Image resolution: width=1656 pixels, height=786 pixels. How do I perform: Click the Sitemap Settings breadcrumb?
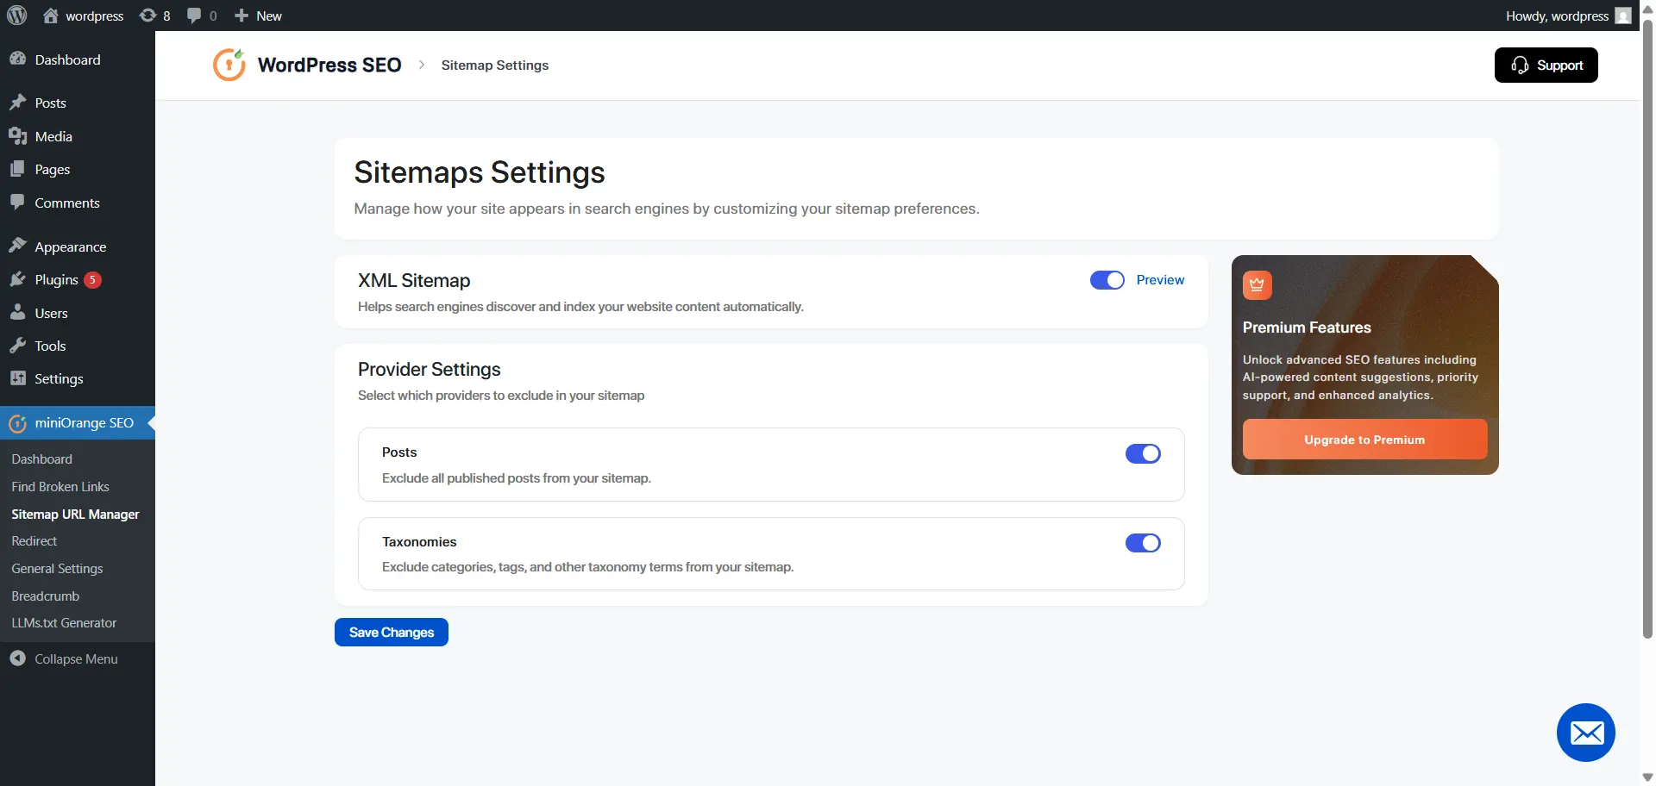point(494,65)
